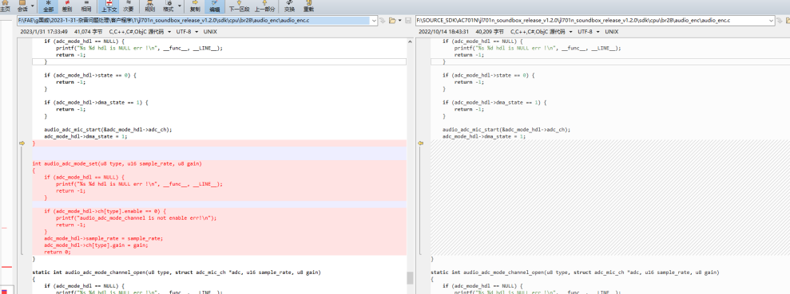Toggle the 全部 show-all filter

[x=49, y=6]
